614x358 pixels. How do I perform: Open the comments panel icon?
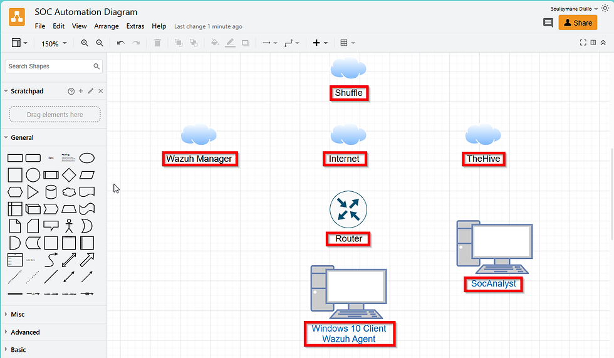[548, 23]
